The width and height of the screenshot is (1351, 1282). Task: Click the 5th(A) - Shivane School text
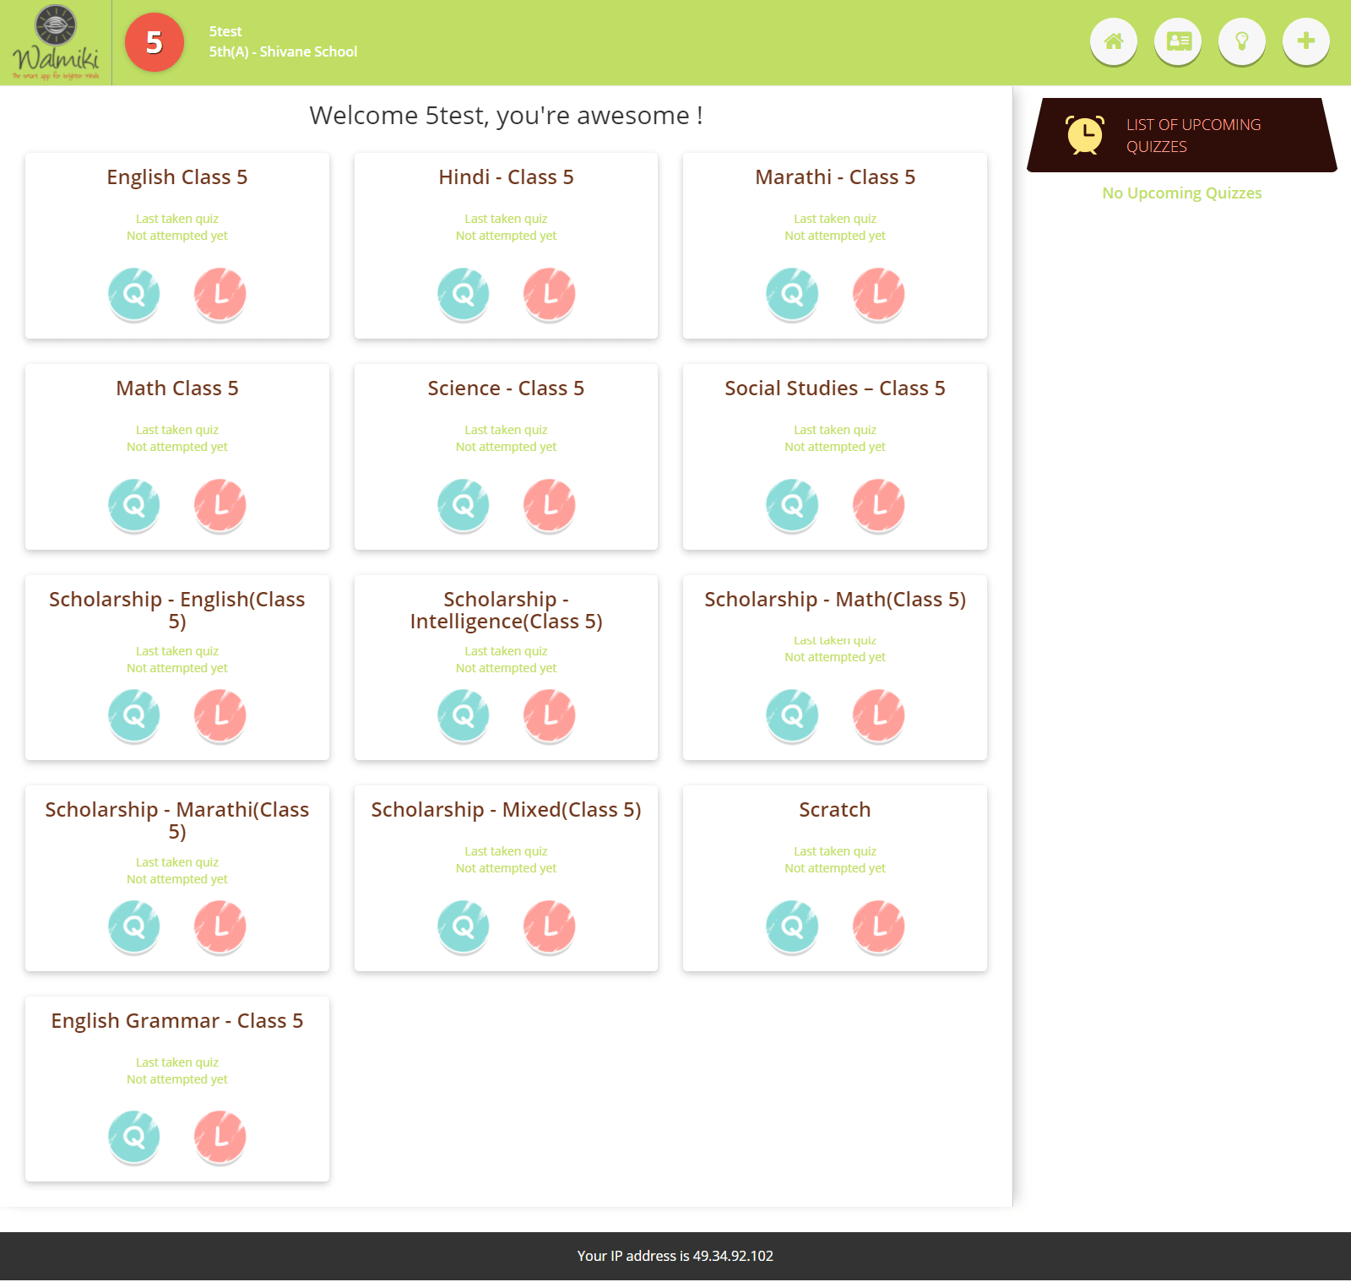click(x=284, y=52)
